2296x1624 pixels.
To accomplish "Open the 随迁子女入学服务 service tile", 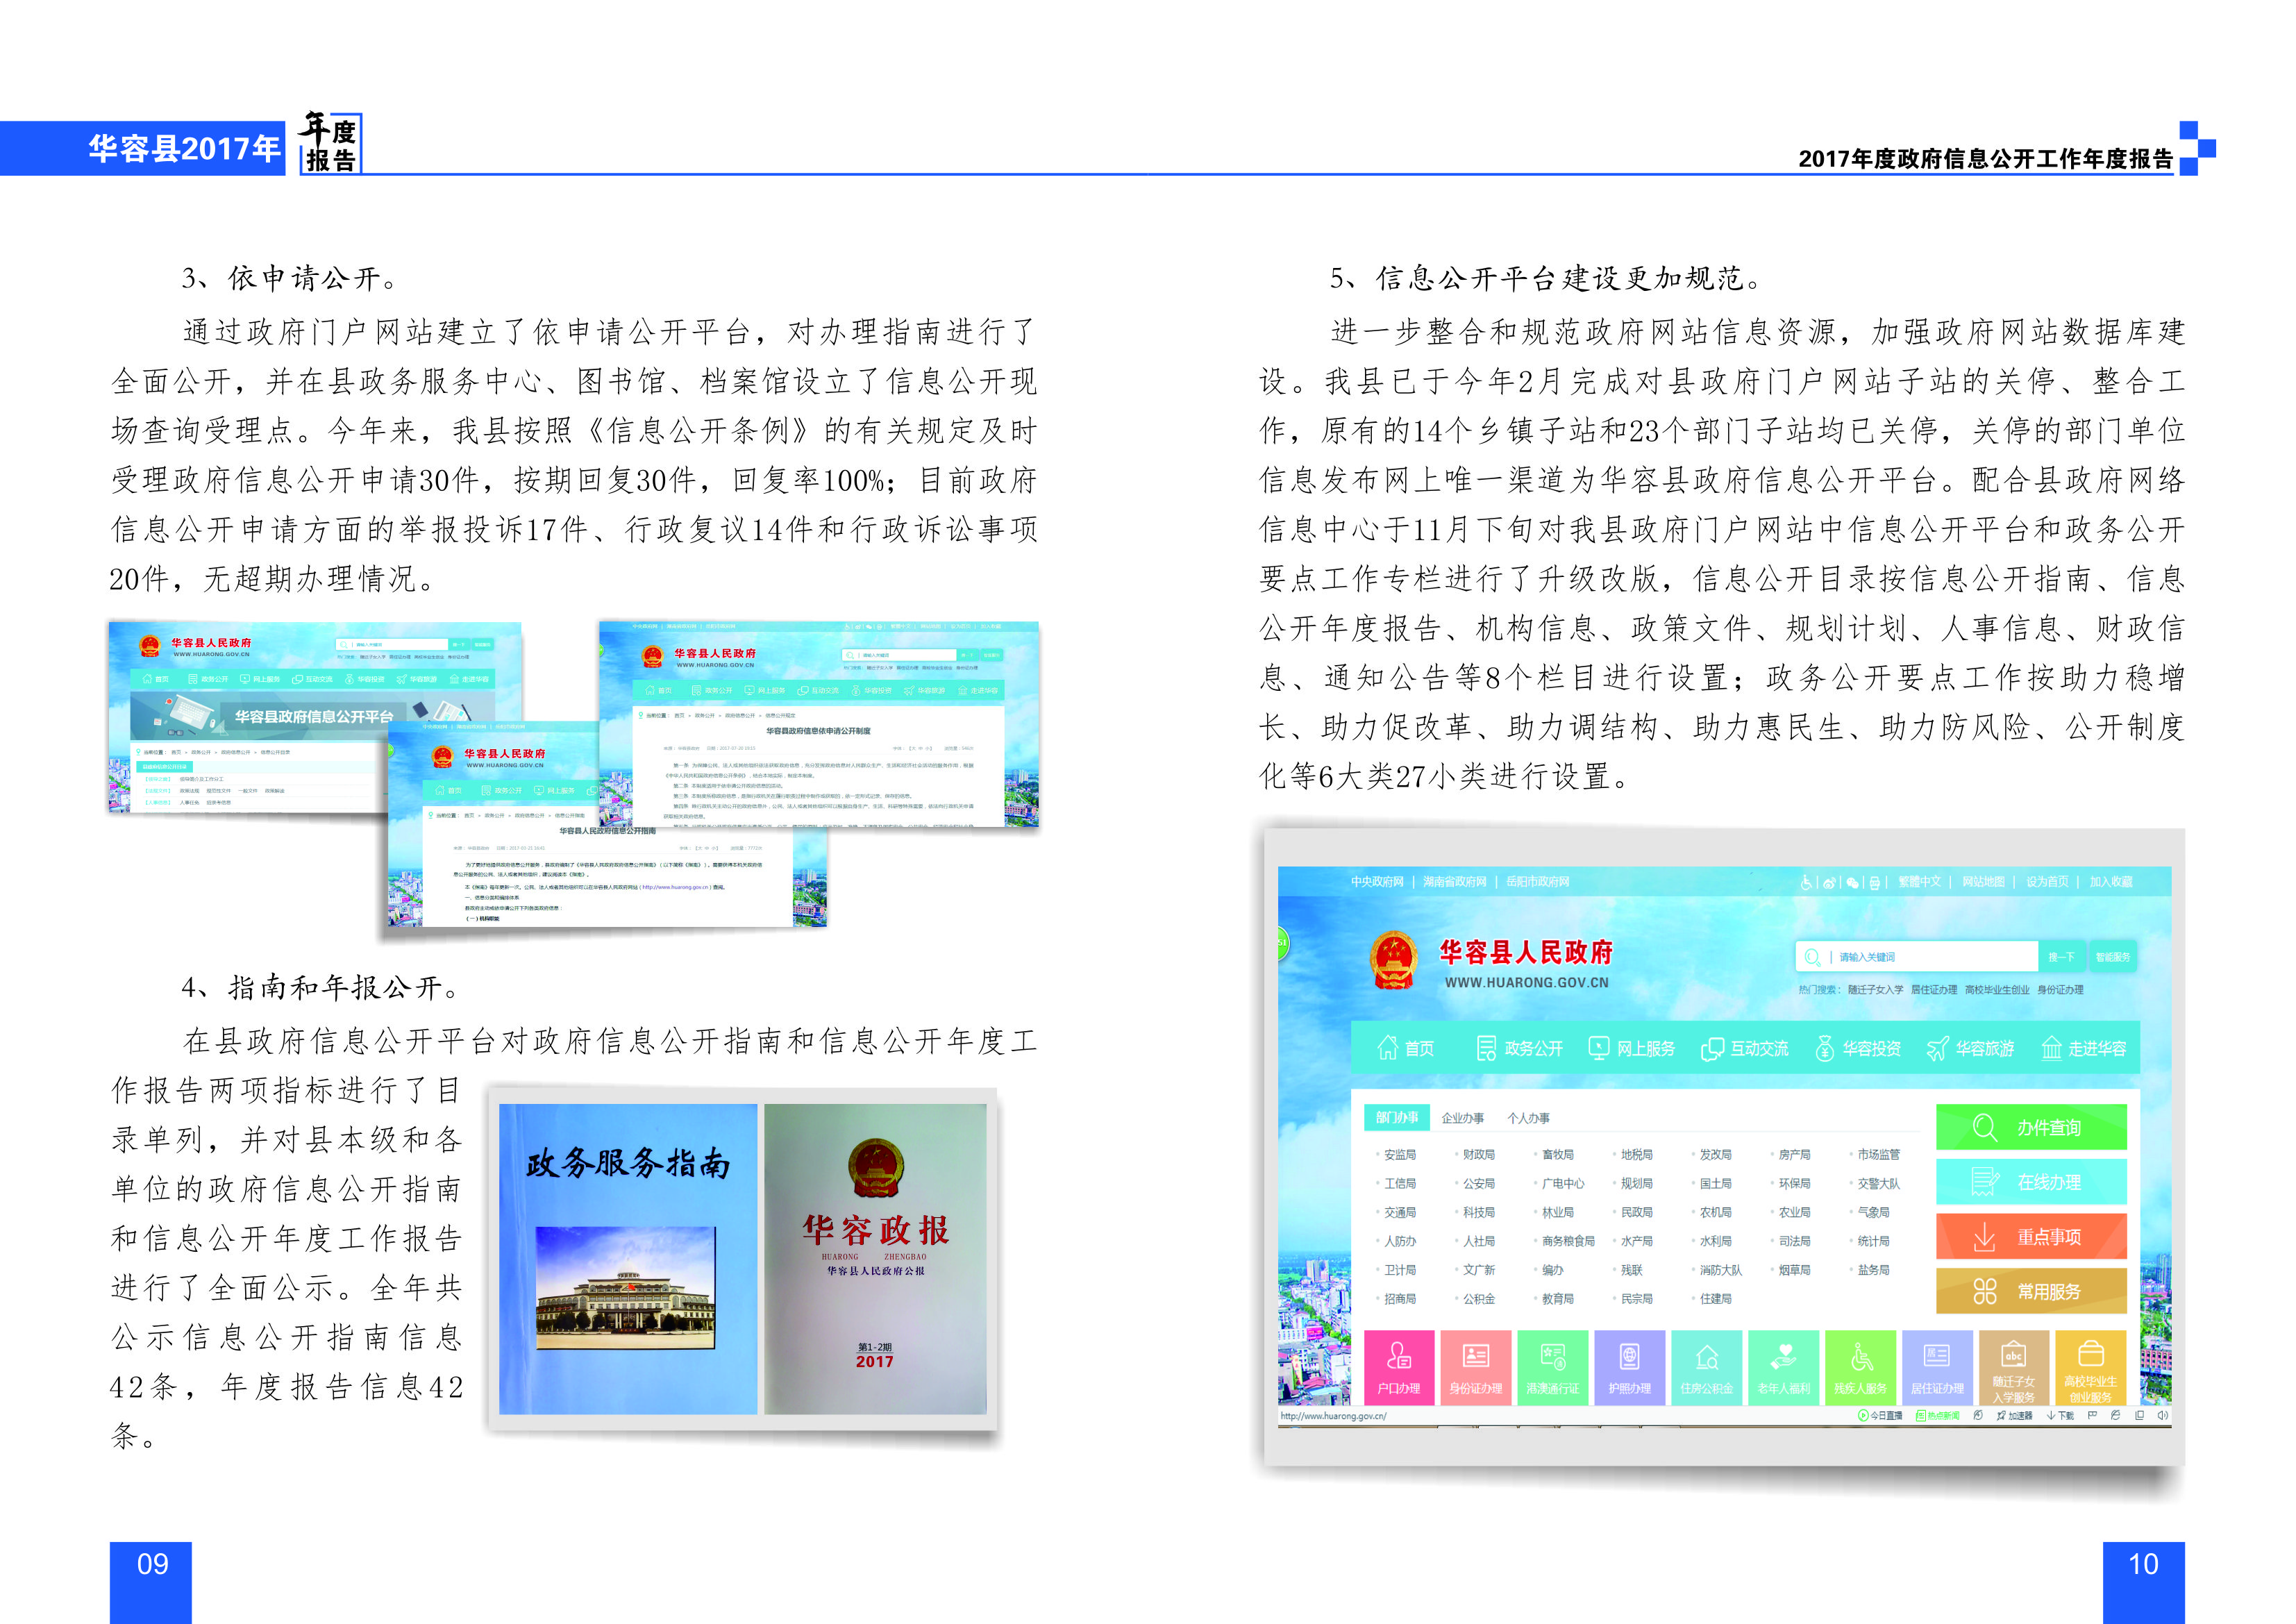I will [x=2014, y=1367].
